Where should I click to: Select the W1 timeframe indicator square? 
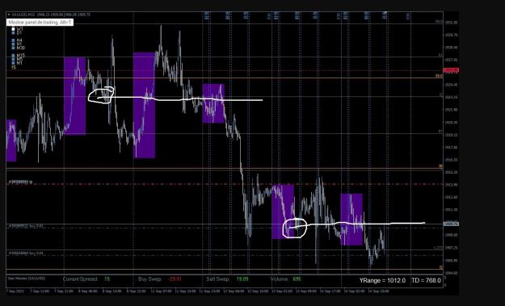tap(13, 29)
